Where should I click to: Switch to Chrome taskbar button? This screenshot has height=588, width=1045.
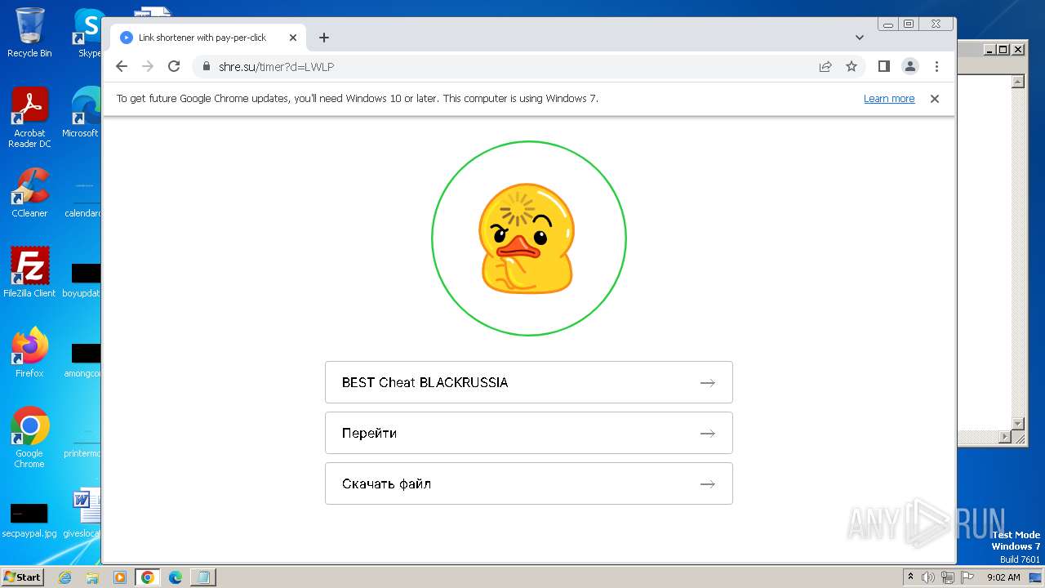[x=148, y=577]
